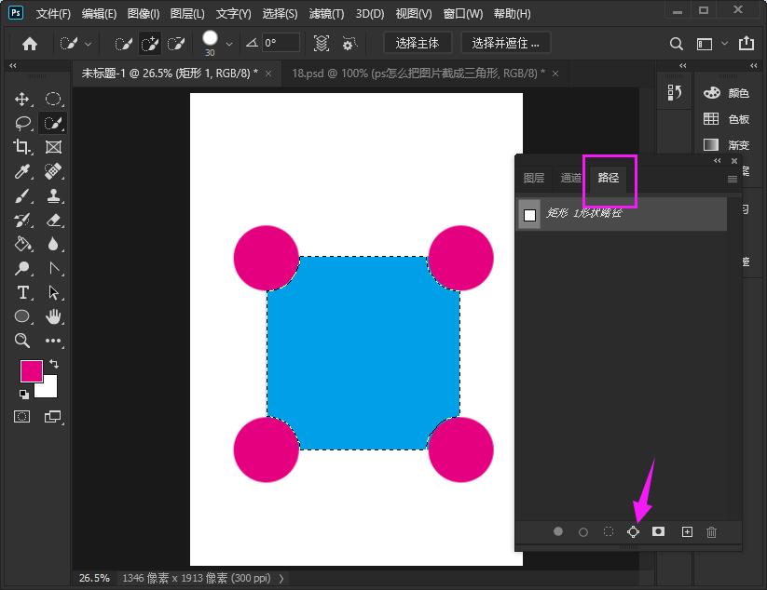The image size is (767, 590).
Task: Enable Add to selection mode
Action: (x=149, y=44)
